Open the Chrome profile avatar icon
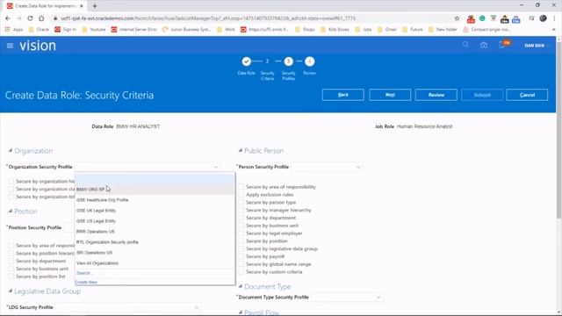 (x=543, y=18)
